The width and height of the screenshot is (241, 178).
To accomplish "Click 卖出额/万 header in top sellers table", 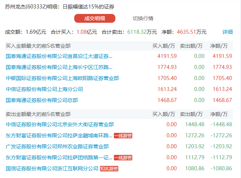I will click(191, 114).
